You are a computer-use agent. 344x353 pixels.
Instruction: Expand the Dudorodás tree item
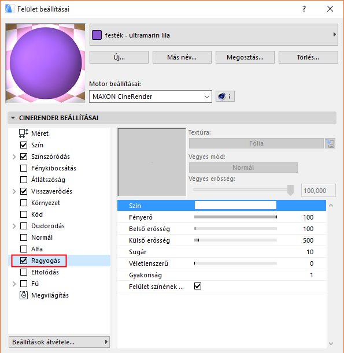click(x=14, y=226)
